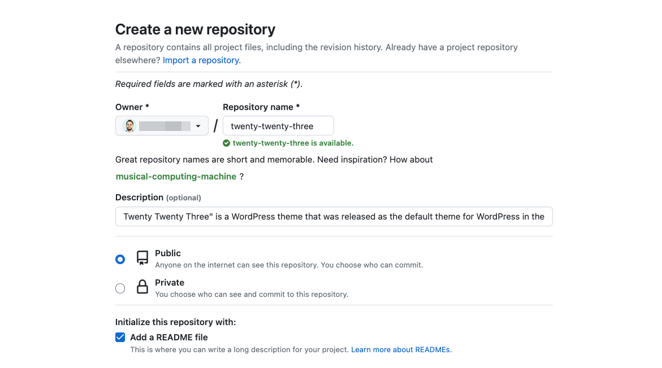662x368 pixels.
Task: Click the "Add a README file" label text
Action: [169, 338]
